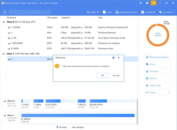
Task: Click Disco 0 label in disk map
Action: pyautogui.click(x=11, y=101)
